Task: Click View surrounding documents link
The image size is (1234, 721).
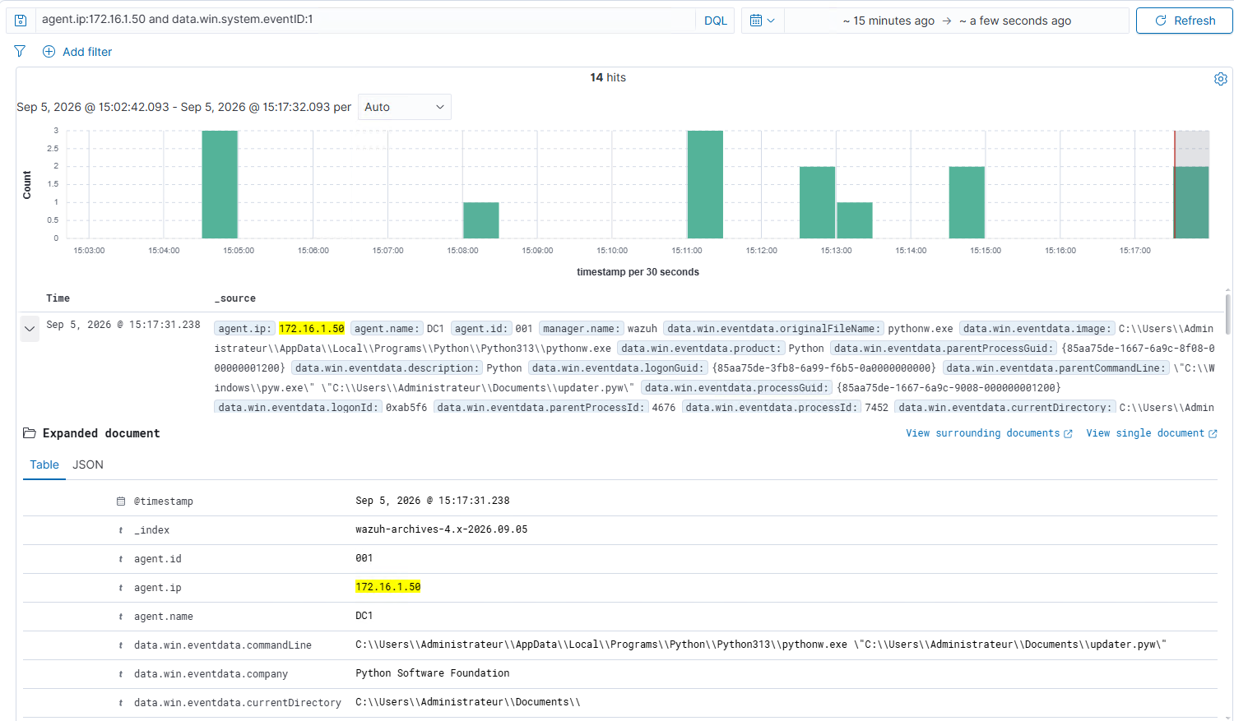Action: 989,433
